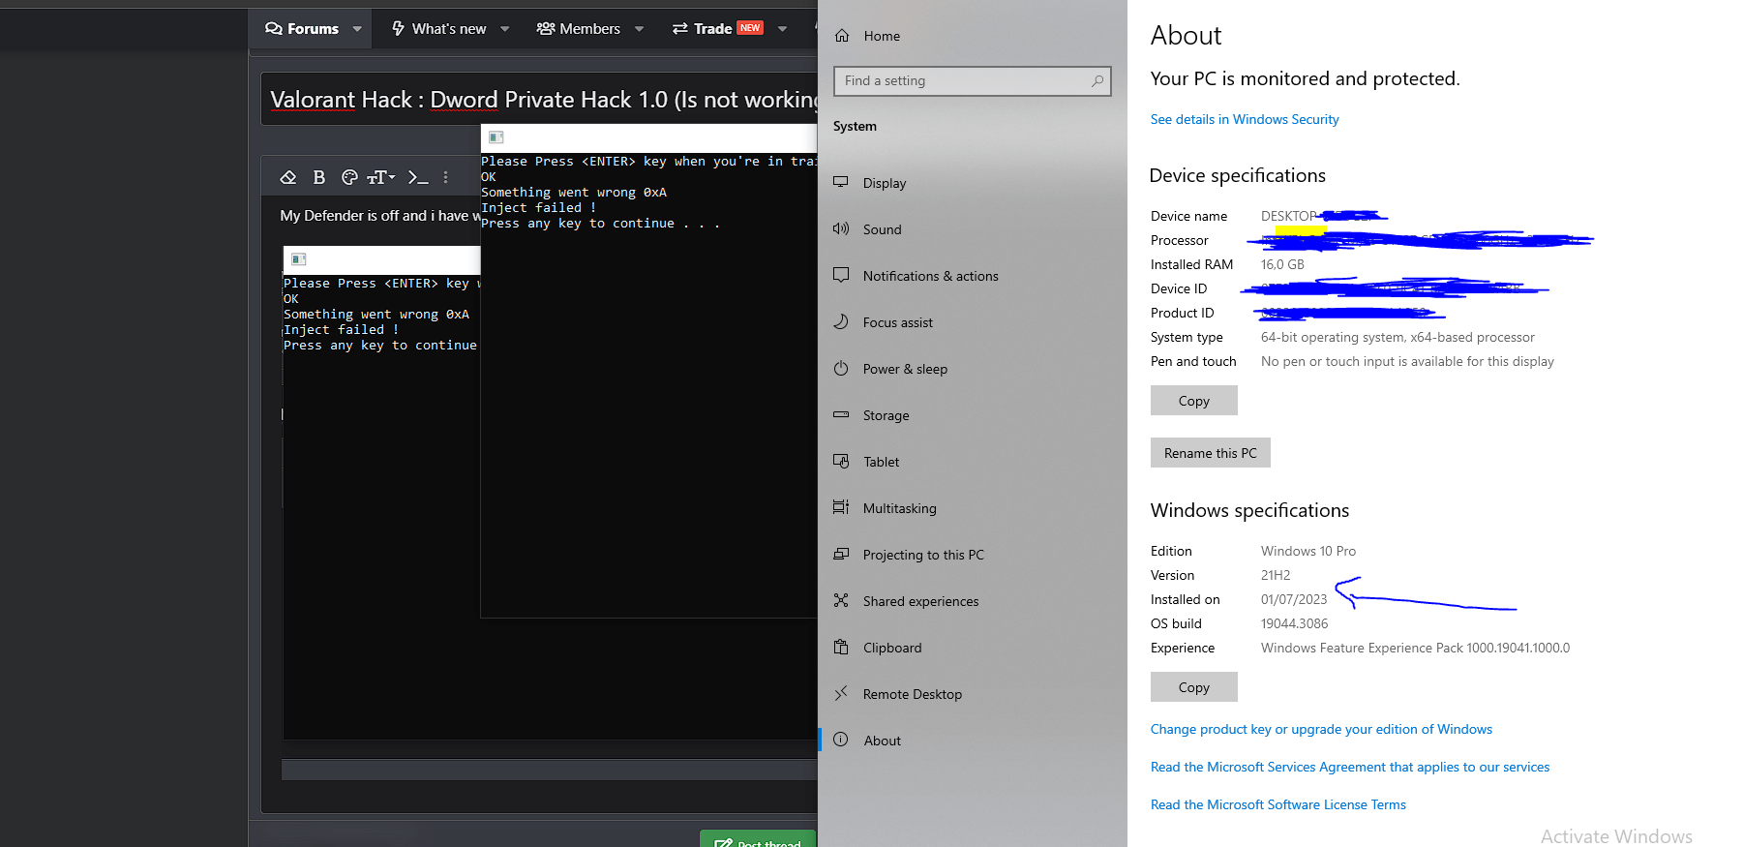This screenshot has width=1743, height=847.
Task: Expand the dropdown arrow beside Trade
Action: [x=782, y=29]
